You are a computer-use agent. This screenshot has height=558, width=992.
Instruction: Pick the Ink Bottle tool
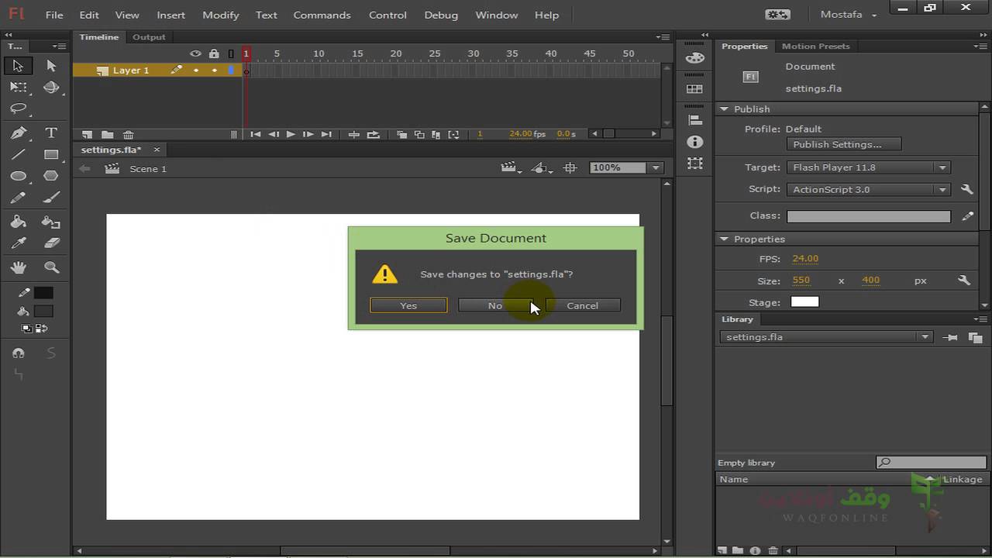pos(51,222)
